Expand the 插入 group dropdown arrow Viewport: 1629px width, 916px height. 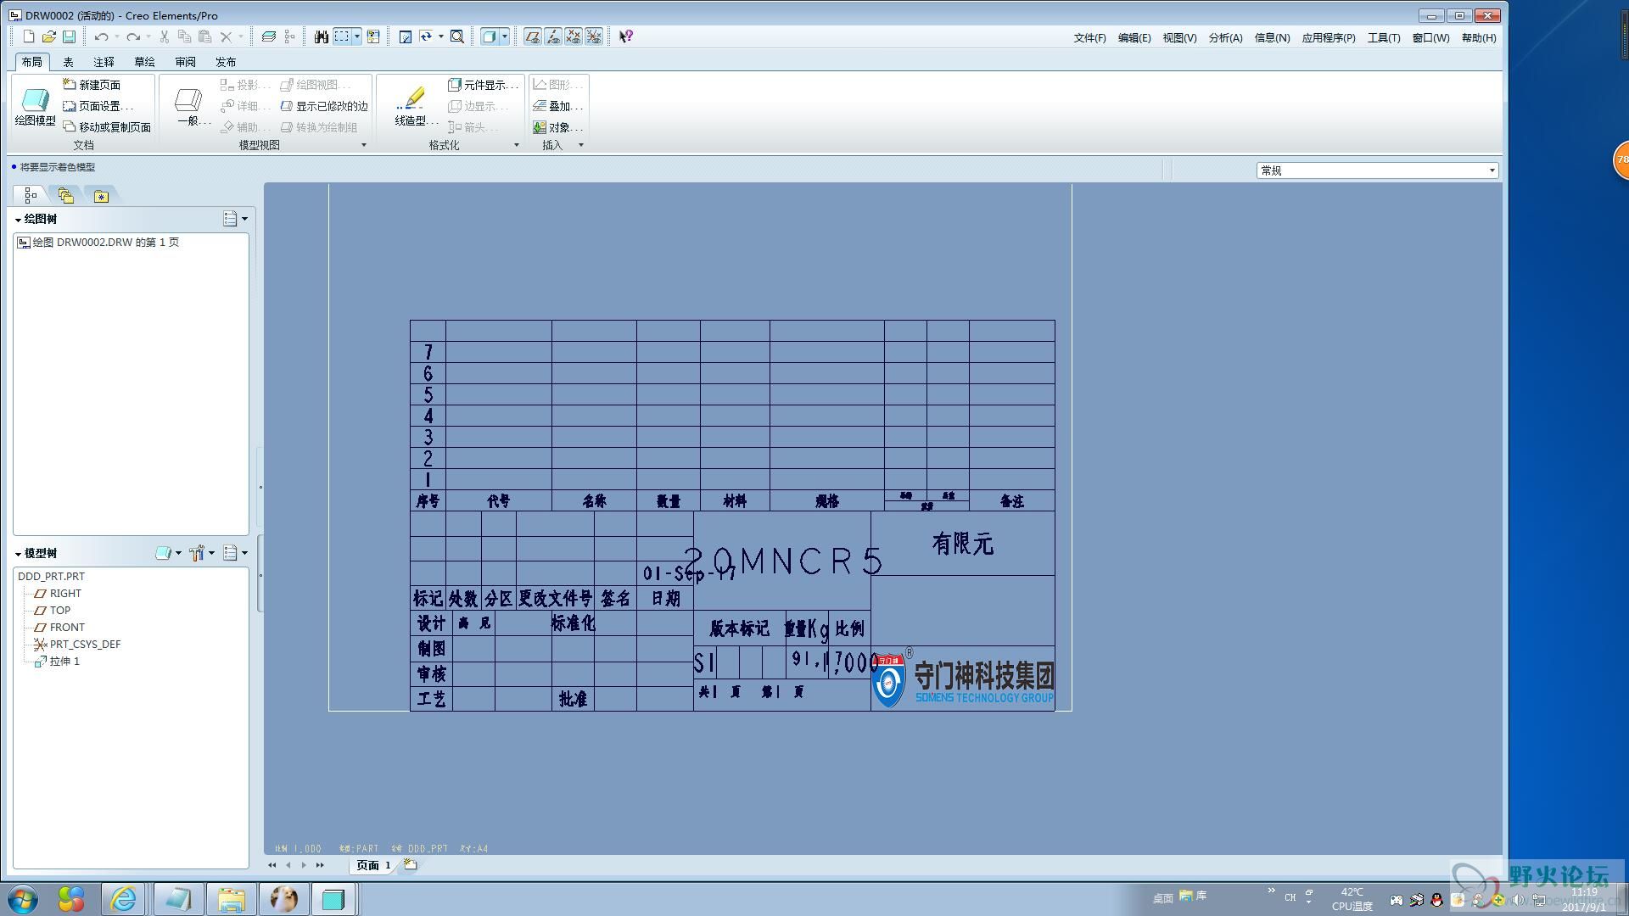(581, 145)
